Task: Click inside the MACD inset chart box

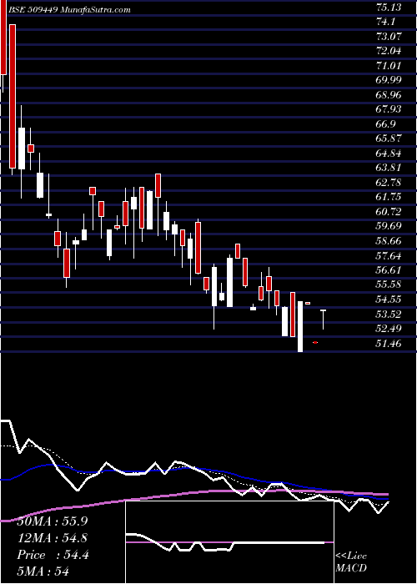Action: (229, 542)
